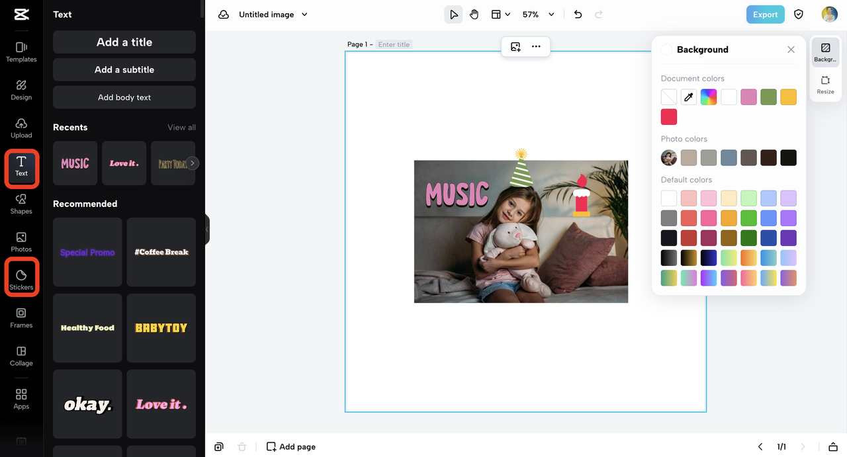Choose the #Coffee Break text template
Image resolution: width=847 pixels, height=457 pixels.
click(161, 252)
